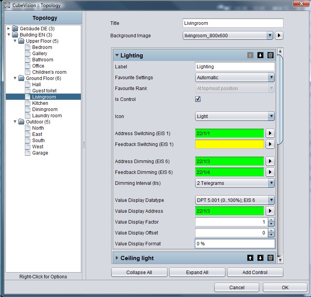311x297 pixels.
Task: Toggle the Is Control checkbox
Action: pyautogui.click(x=198, y=99)
